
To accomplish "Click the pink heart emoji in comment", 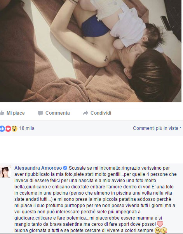I will 160,224.
